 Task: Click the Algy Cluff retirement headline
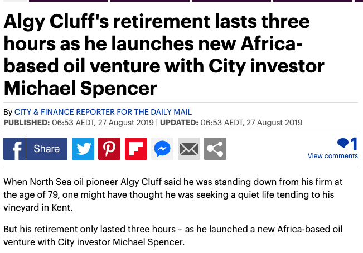click(x=164, y=55)
